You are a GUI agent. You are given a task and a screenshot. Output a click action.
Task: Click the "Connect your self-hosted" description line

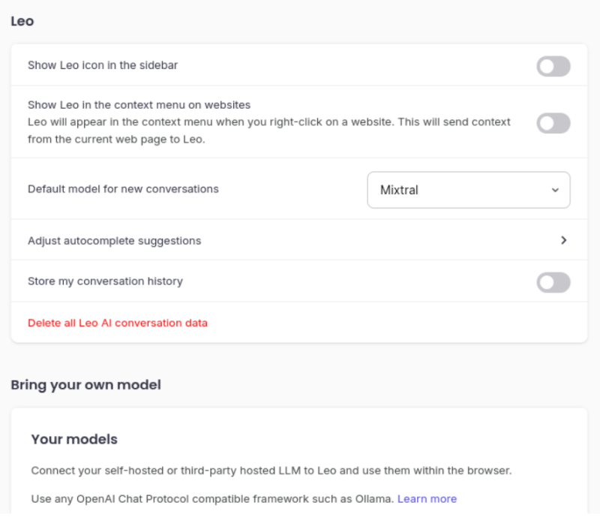(271, 470)
